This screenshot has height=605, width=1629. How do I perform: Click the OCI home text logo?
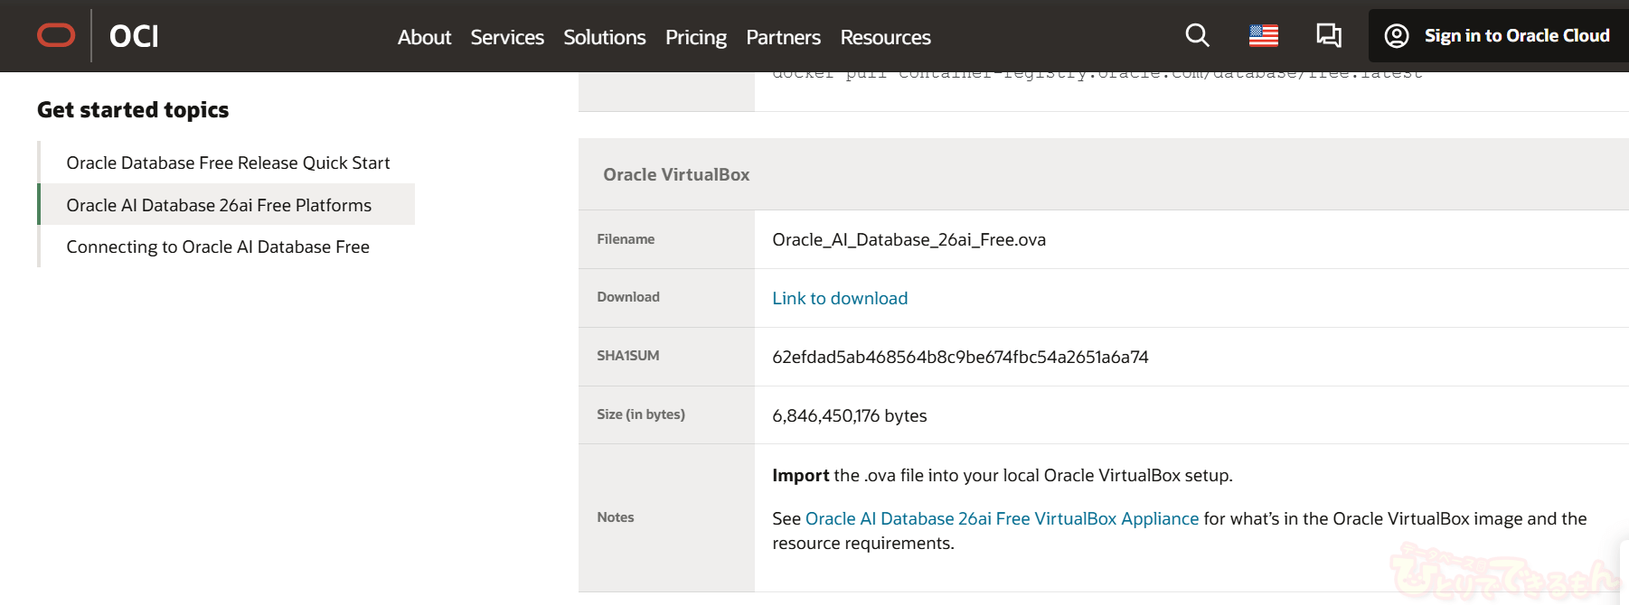pyautogui.click(x=134, y=36)
